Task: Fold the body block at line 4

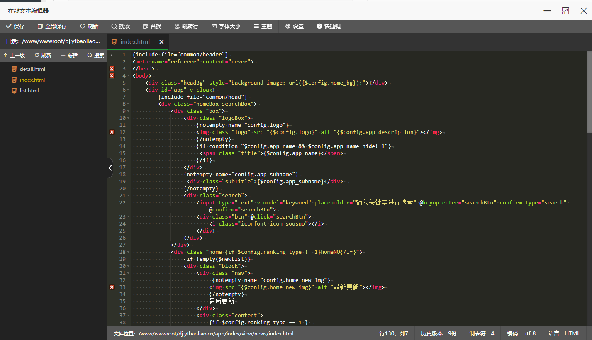Action: coord(129,76)
